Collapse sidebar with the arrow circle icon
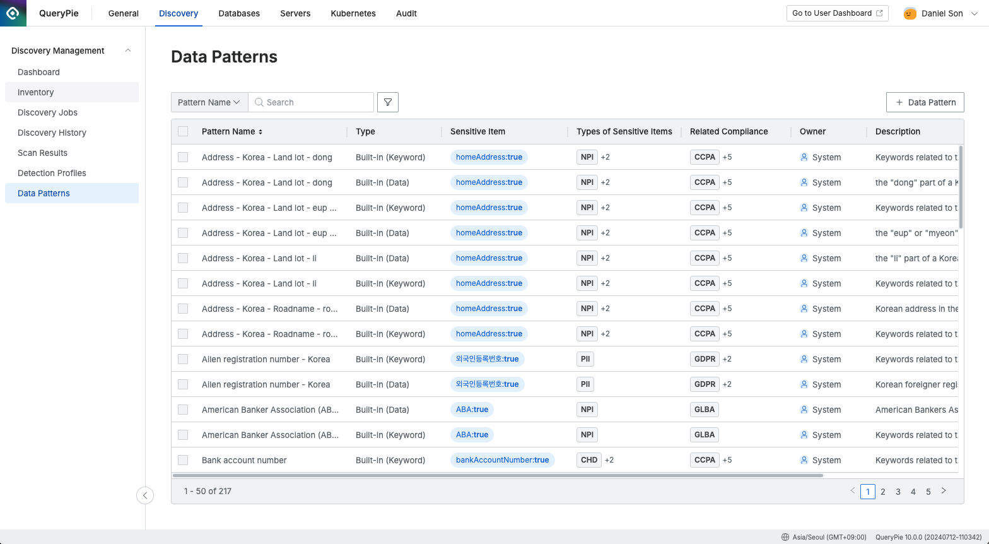The width and height of the screenshot is (989, 544). (x=145, y=495)
